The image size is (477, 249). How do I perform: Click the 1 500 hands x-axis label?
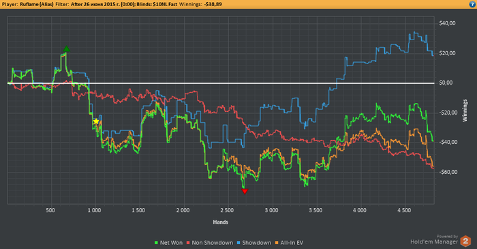click(138, 210)
